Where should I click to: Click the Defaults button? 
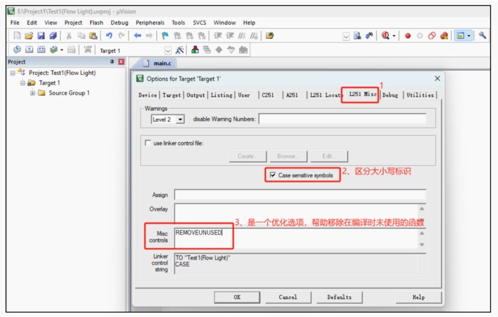tap(339, 297)
